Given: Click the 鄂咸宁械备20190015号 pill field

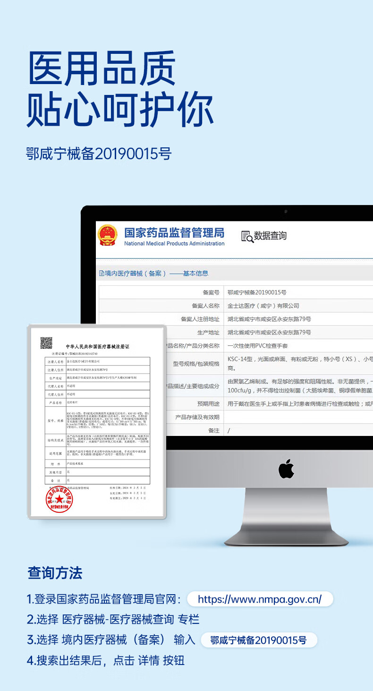Looking at the screenshot, I should pos(259,640).
